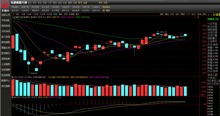Viewport: 220px width, 116px height.
Task: Open the 工具 menu in the top bar
Action: 50,3
